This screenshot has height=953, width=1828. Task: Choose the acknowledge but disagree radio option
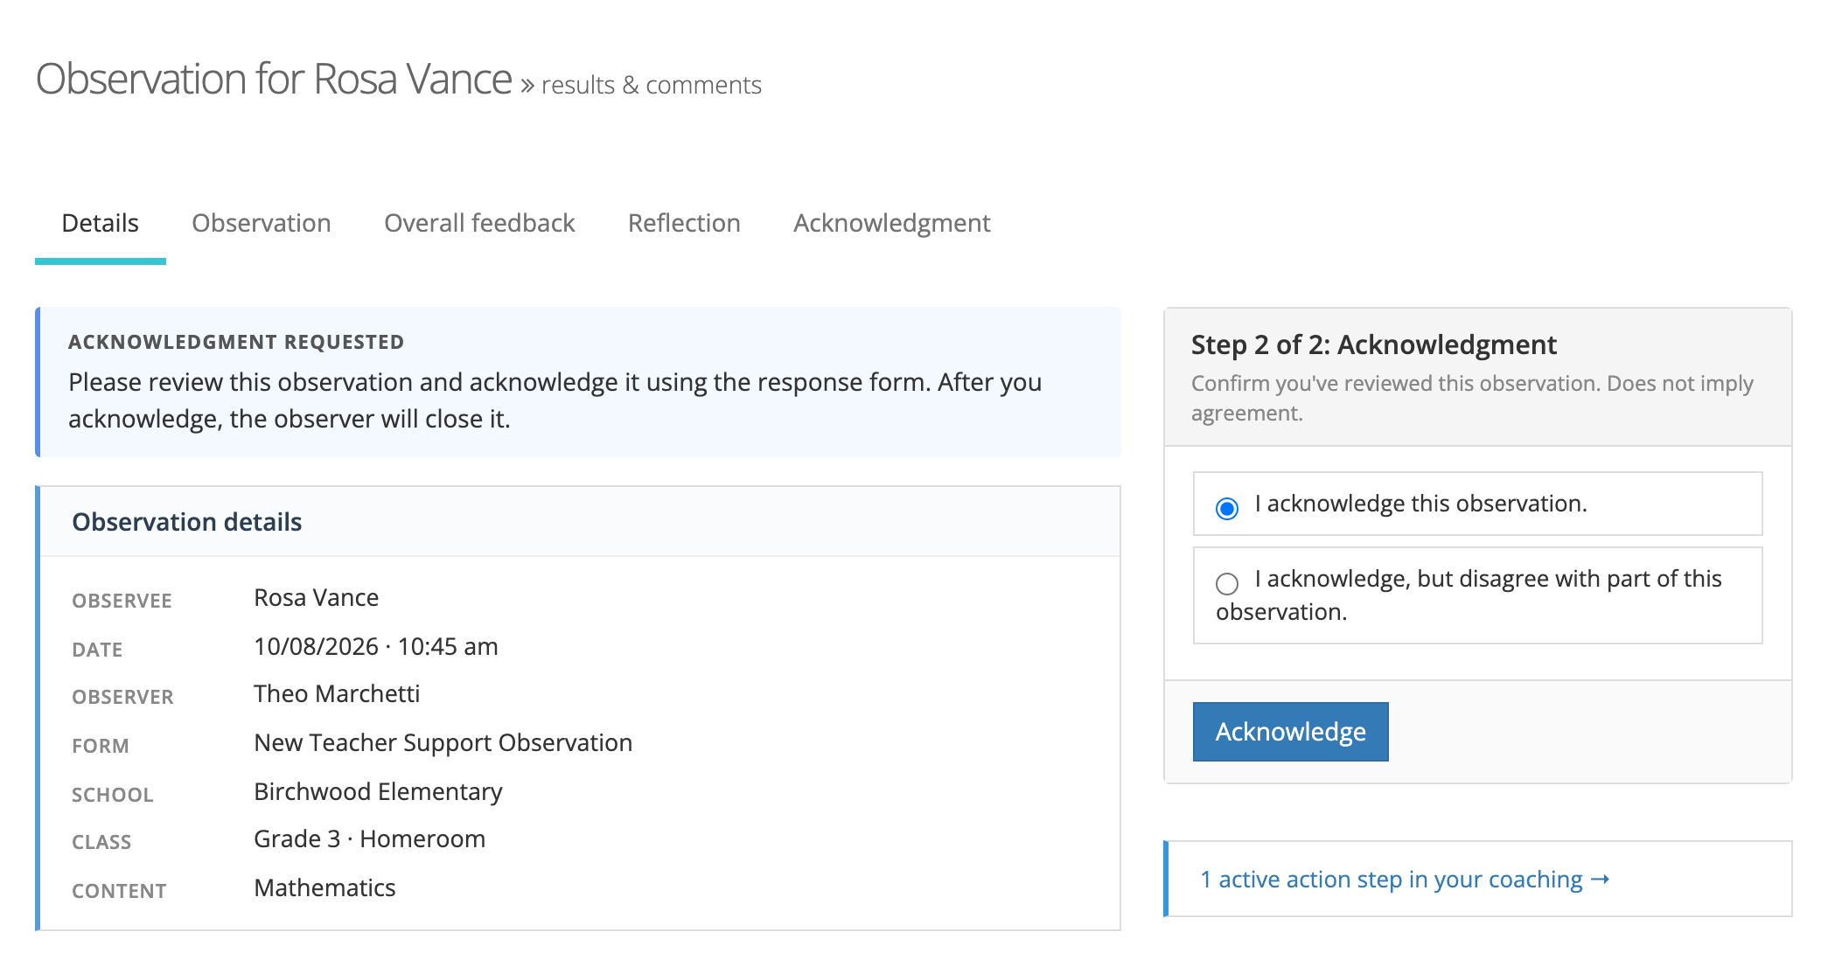point(1227,583)
